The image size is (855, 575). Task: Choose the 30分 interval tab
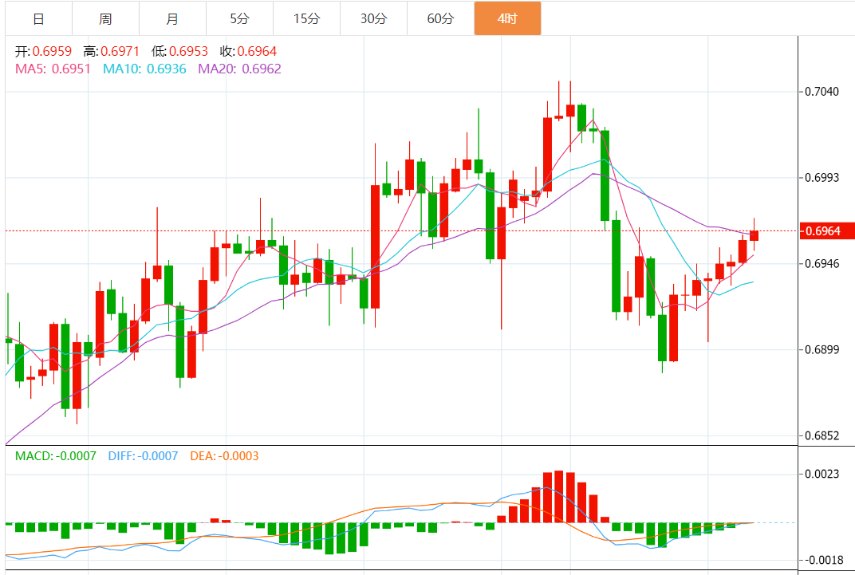[373, 18]
